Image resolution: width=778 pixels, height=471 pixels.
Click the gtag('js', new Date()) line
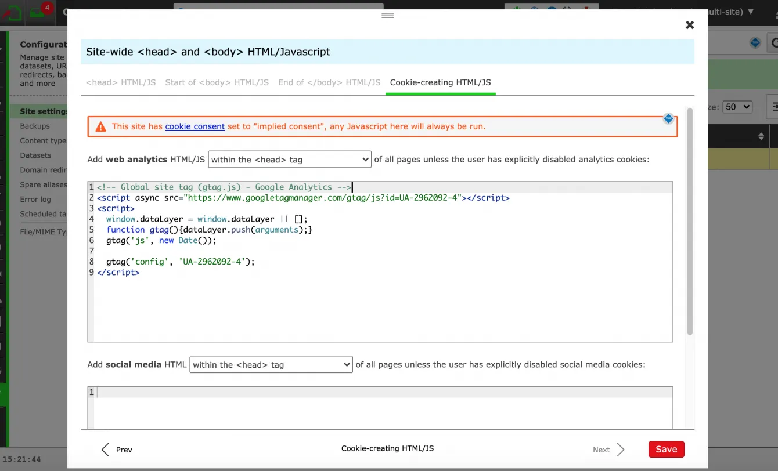coord(161,240)
